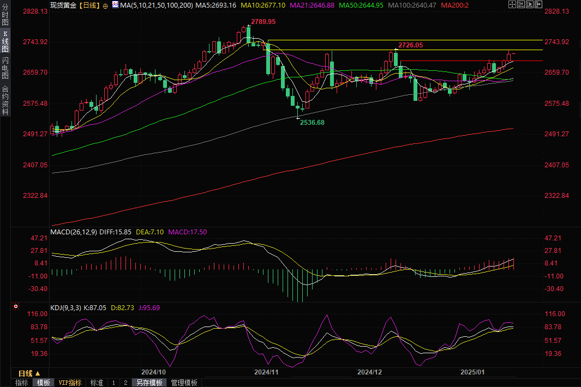Click the jump-to-chart-start axis icon
This screenshot has width=581, height=387.
click(x=520, y=4)
